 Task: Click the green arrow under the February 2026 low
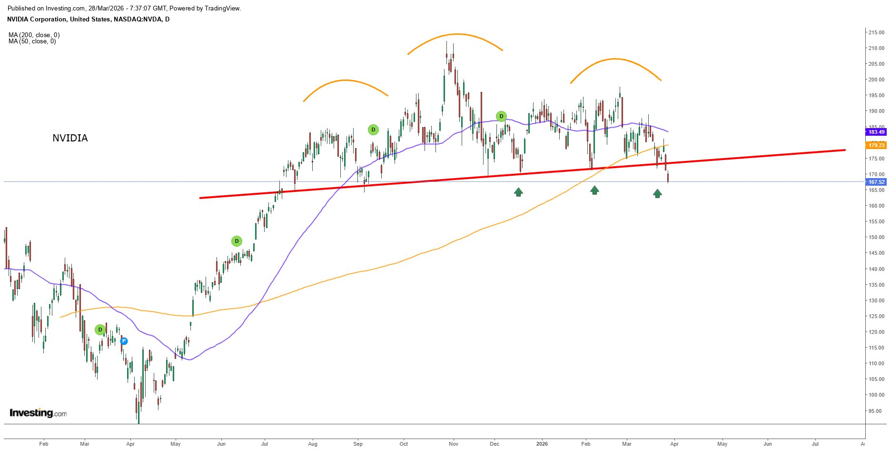[594, 190]
